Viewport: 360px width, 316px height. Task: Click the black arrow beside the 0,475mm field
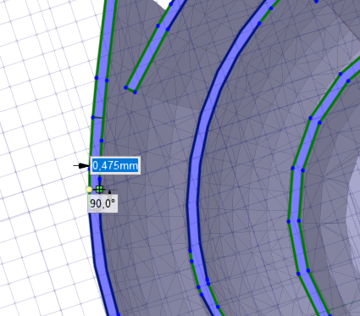click(81, 165)
